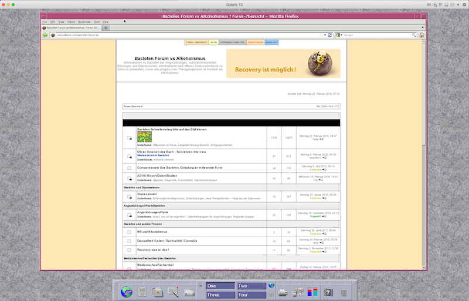Open the Depressionen forum link
469x301 pixels.
point(147,193)
